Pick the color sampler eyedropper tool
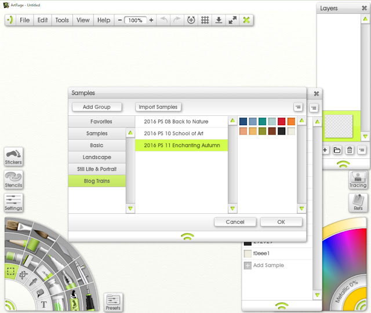The image size is (371, 313). 33,282
